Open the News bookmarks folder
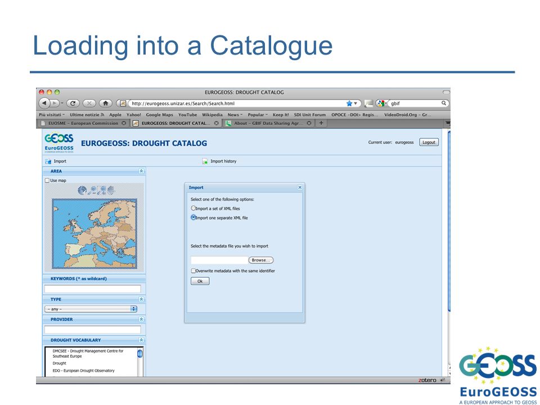The width and height of the screenshot is (540, 405). click(235, 115)
